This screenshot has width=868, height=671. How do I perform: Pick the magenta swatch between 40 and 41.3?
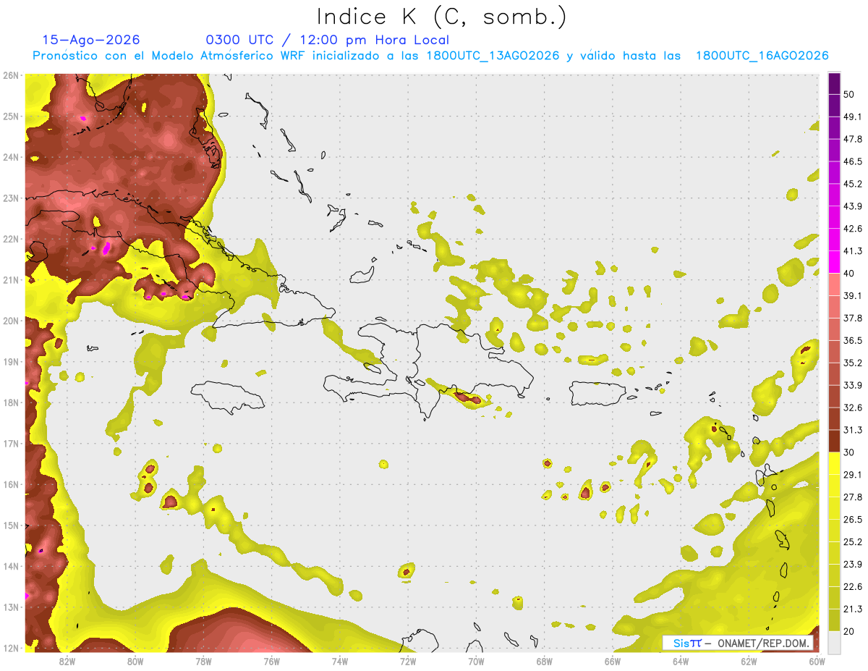coord(834,262)
